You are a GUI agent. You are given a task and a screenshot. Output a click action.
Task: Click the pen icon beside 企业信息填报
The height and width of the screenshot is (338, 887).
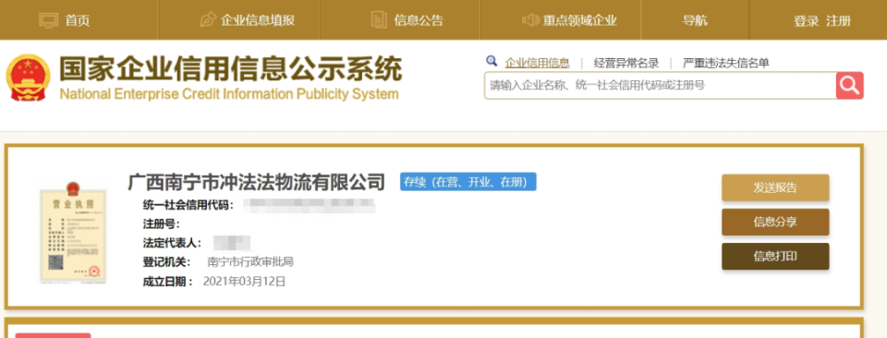[x=208, y=19]
